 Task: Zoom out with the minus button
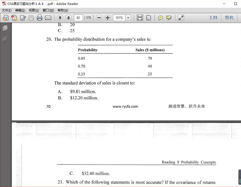click(99, 18)
